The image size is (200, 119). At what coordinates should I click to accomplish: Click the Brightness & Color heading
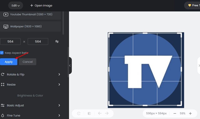coord(30,95)
